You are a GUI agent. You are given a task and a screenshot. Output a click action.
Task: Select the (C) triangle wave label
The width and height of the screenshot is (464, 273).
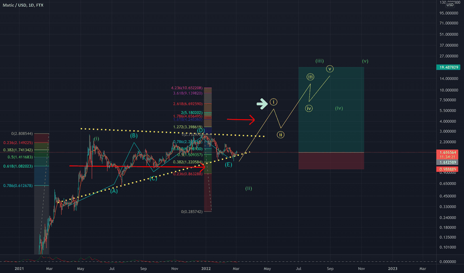point(153,178)
